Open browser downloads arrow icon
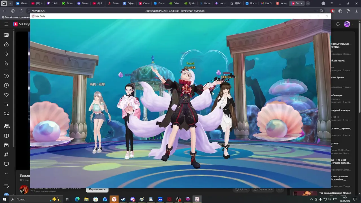Viewport: 361px width, 203px height. pos(356,11)
